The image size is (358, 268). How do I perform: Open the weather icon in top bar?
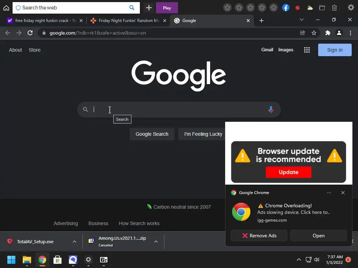310,8
